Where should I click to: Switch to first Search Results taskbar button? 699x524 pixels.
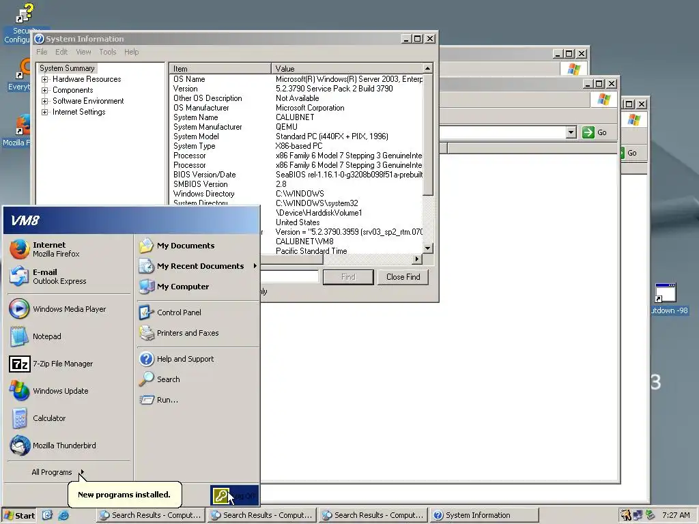coord(150,515)
